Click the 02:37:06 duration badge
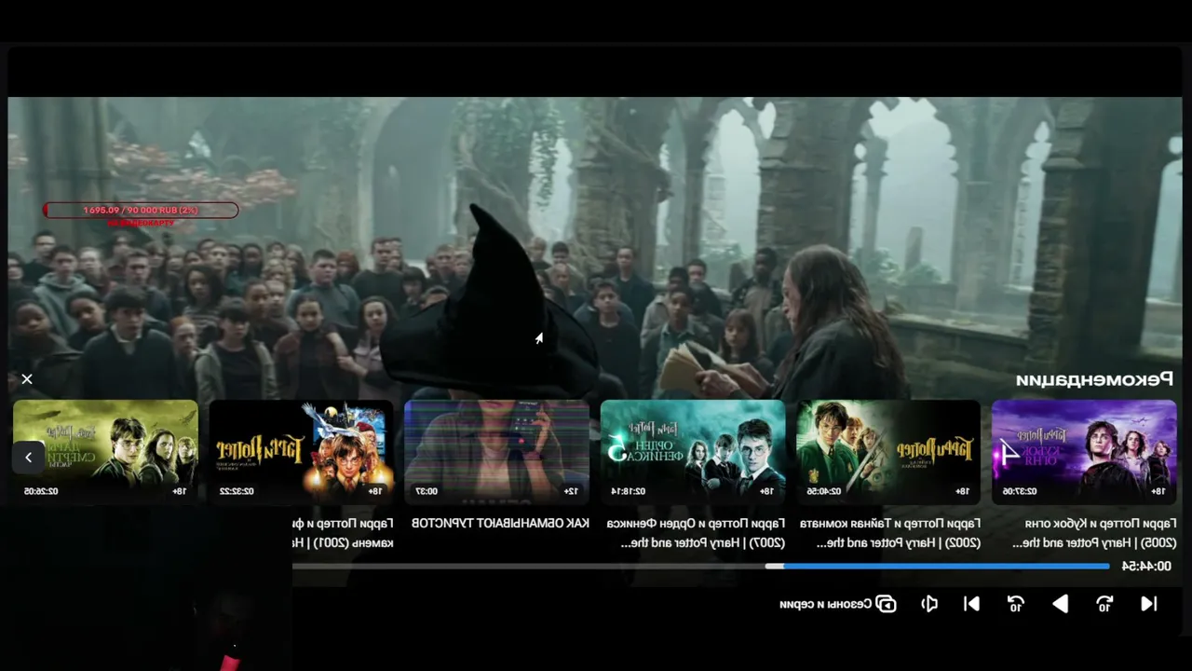 (x=1020, y=491)
